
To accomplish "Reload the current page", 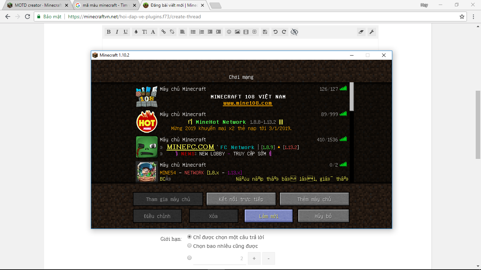I will coord(27,17).
